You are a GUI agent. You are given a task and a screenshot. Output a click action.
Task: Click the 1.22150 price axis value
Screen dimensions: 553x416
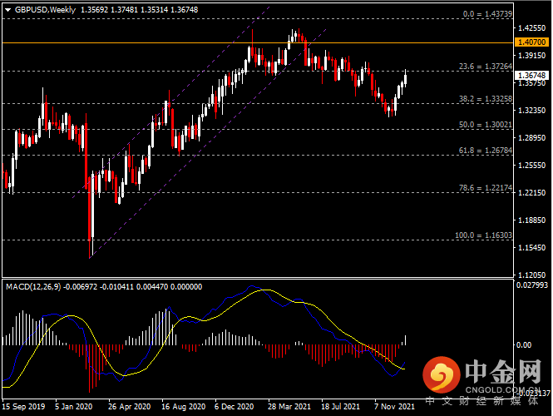531,193
